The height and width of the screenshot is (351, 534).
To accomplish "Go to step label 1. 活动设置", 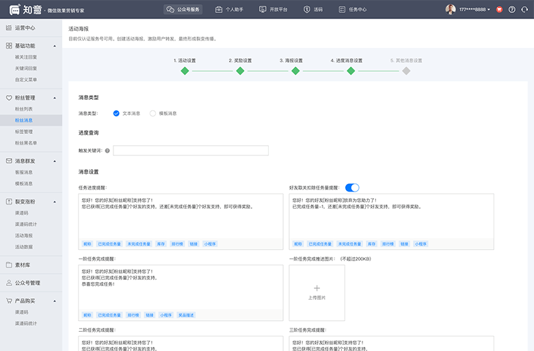I will [x=185, y=60].
